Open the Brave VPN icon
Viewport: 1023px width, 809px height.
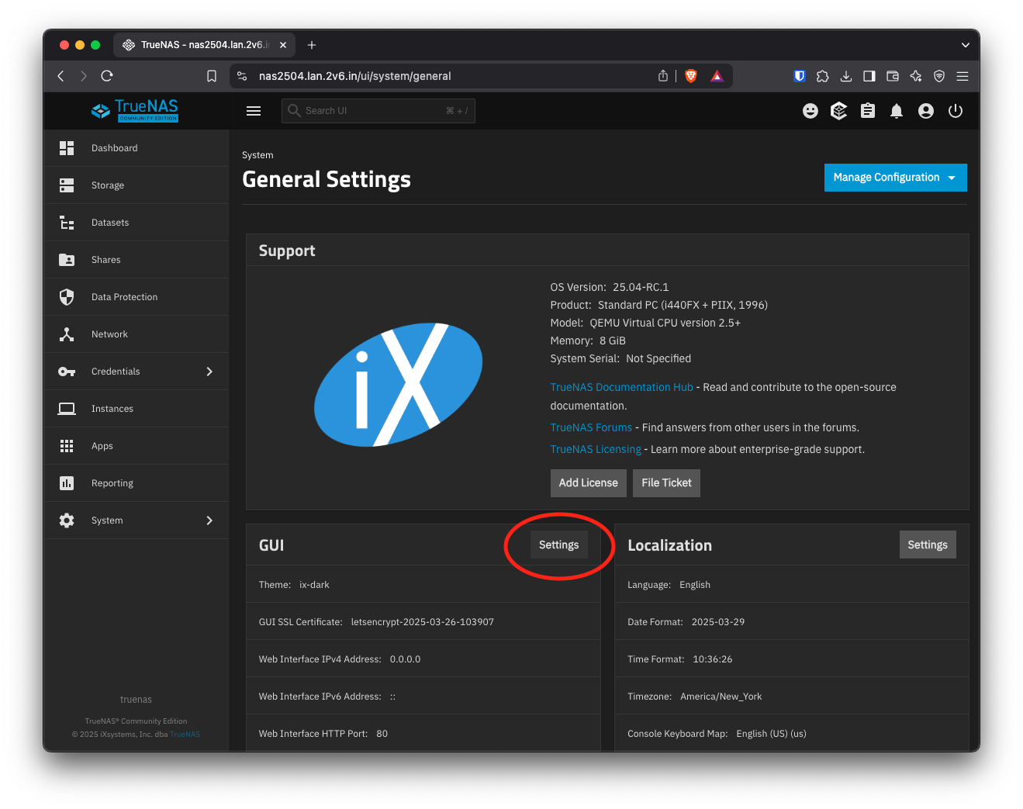coord(939,76)
